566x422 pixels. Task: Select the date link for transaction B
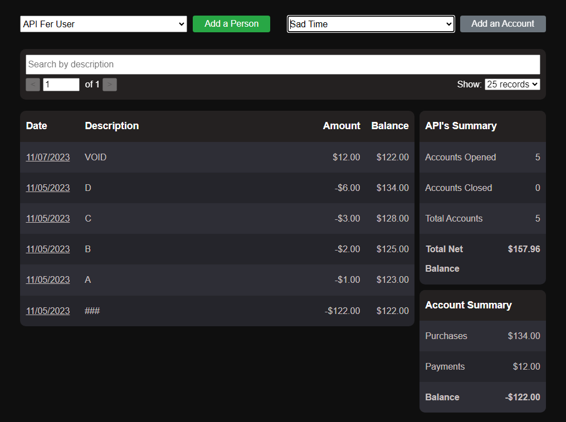tap(48, 249)
